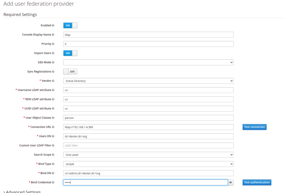This screenshot has width=286, height=193.
Task: Show bind credential with the eye icon
Action: point(231,182)
